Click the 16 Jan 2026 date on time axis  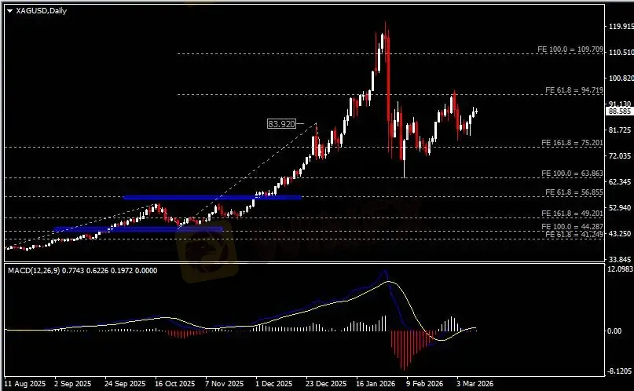(374, 385)
